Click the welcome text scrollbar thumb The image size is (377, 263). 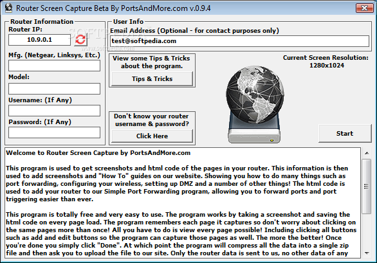point(367,186)
